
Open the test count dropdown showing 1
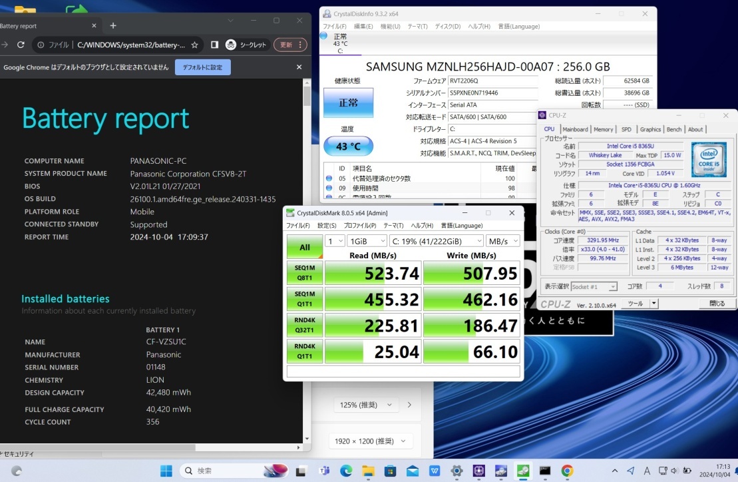click(335, 241)
